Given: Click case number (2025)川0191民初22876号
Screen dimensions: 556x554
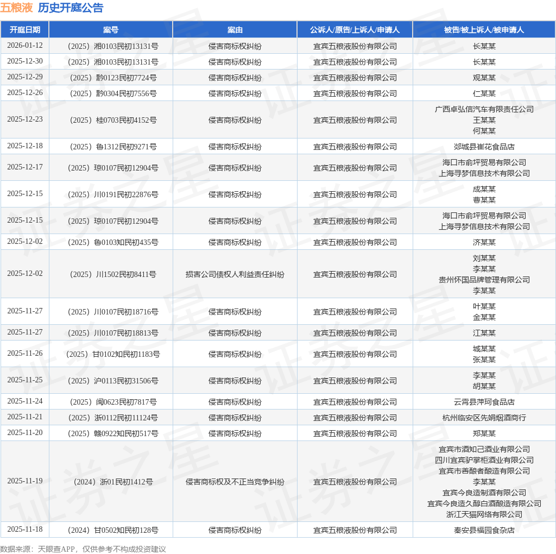Looking at the screenshot, I should (113, 195).
